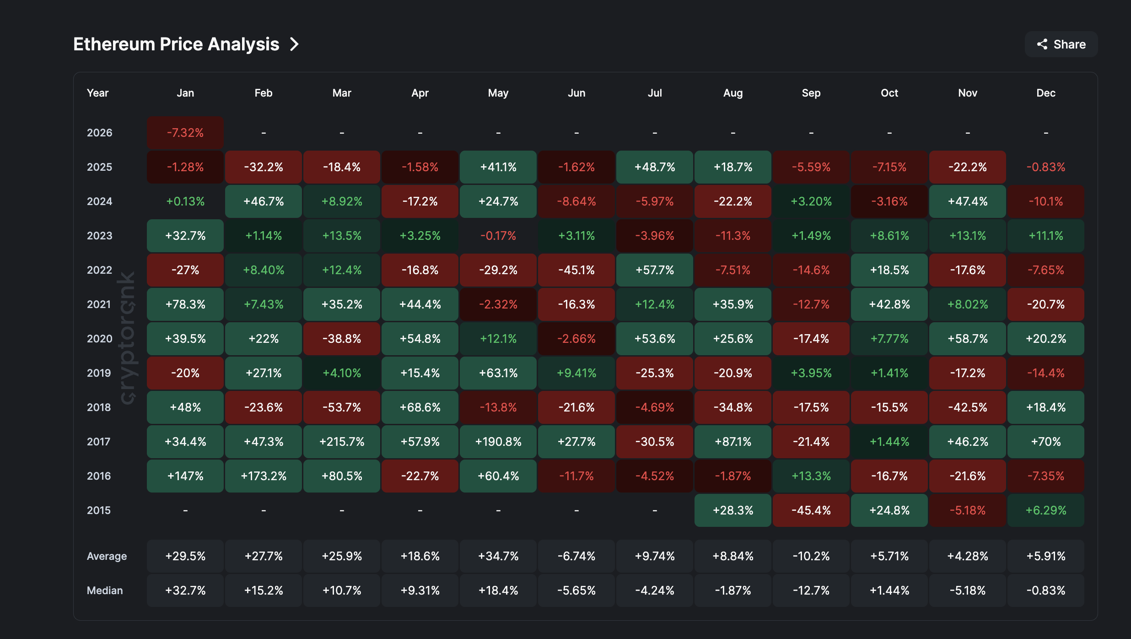Select the 2015 September -45.4% cell
The image size is (1131, 639).
(811, 510)
